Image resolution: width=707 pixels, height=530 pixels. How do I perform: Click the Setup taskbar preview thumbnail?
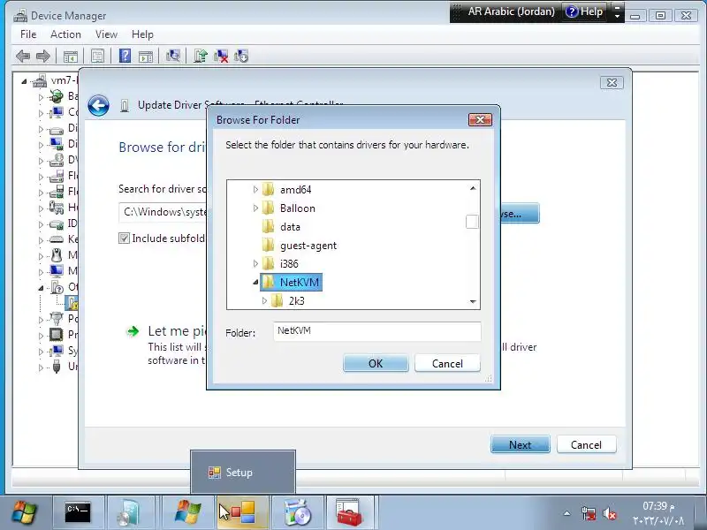click(243, 472)
